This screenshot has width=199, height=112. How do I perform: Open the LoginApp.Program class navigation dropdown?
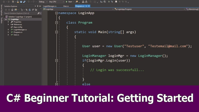[150, 9]
